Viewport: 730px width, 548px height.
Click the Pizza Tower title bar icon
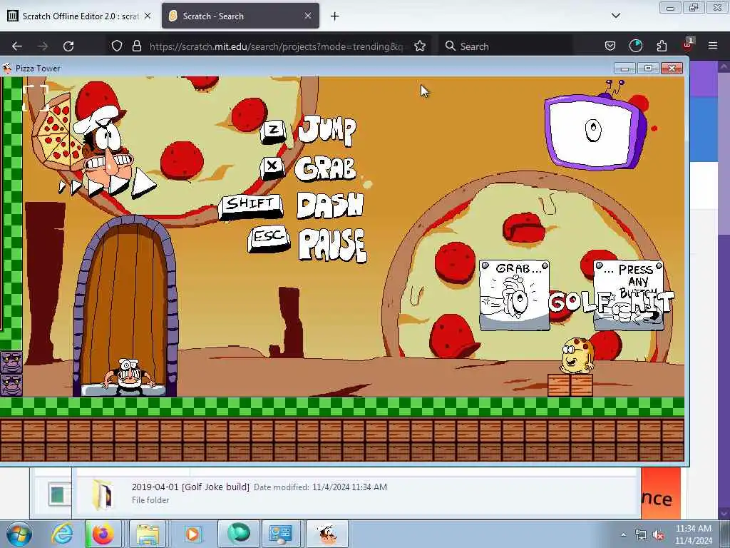[x=7, y=68]
